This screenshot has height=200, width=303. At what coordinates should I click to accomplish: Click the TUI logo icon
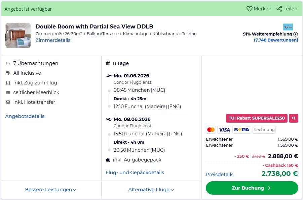tap(288, 27)
